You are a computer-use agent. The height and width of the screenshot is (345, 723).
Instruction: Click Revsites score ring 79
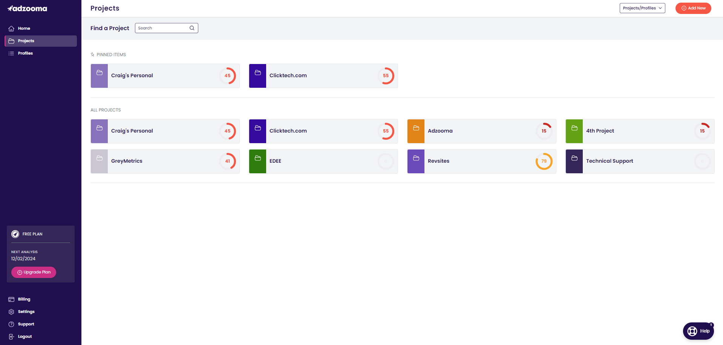tap(544, 161)
